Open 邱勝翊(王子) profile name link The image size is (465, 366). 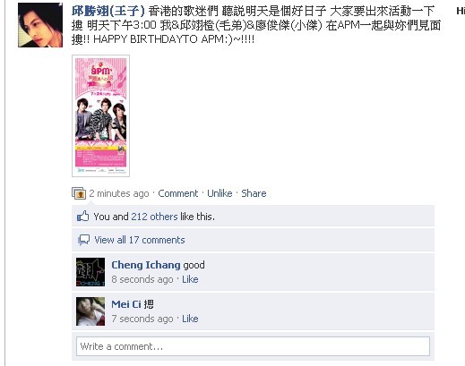point(108,12)
